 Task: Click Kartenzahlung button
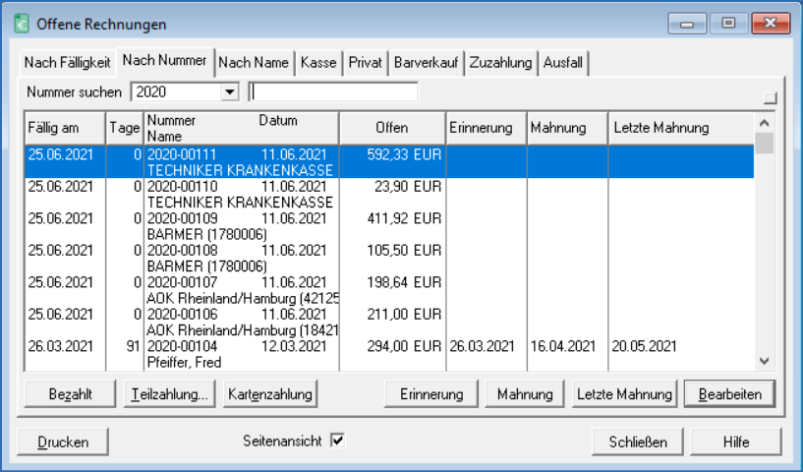coord(269,394)
